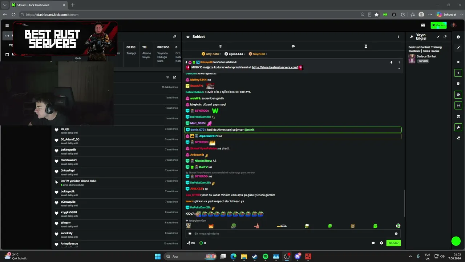Open the Windows Start menu
Viewport: 465px width, 262px height.
(158, 257)
